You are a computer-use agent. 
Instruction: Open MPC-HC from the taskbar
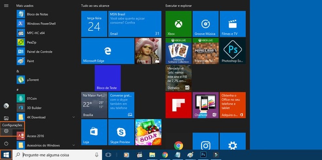click(x=139, y=155)
